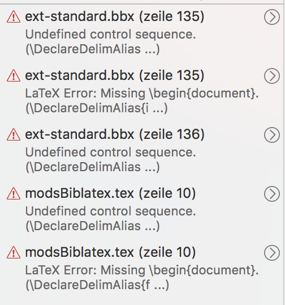Select ext-standard.bbx zeile 135 title above undefined control sequence
This screenshot has width=285, height=305.
pos(115,16)
